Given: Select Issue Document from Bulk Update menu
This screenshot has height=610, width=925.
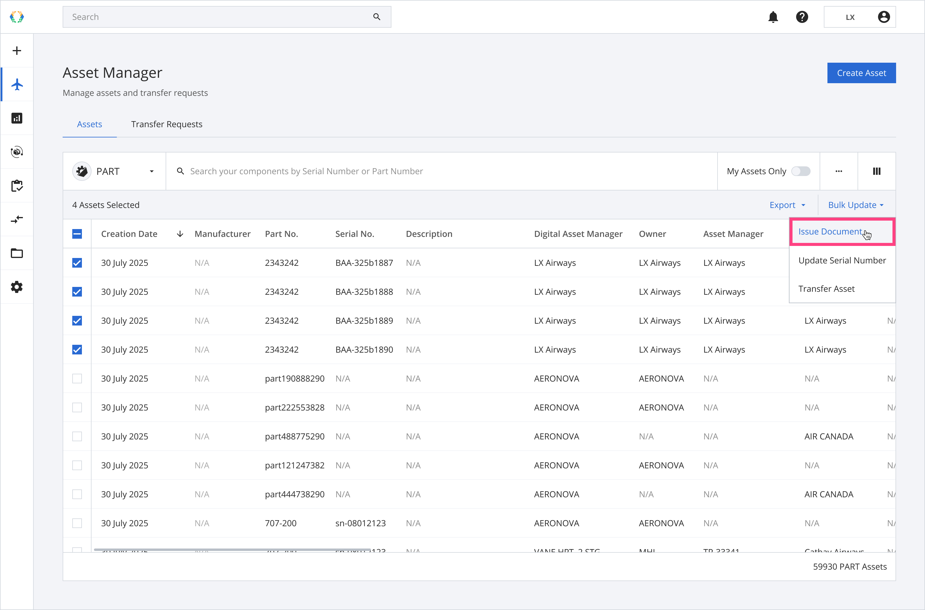Looking at the screenshot, I should point(842,232).
